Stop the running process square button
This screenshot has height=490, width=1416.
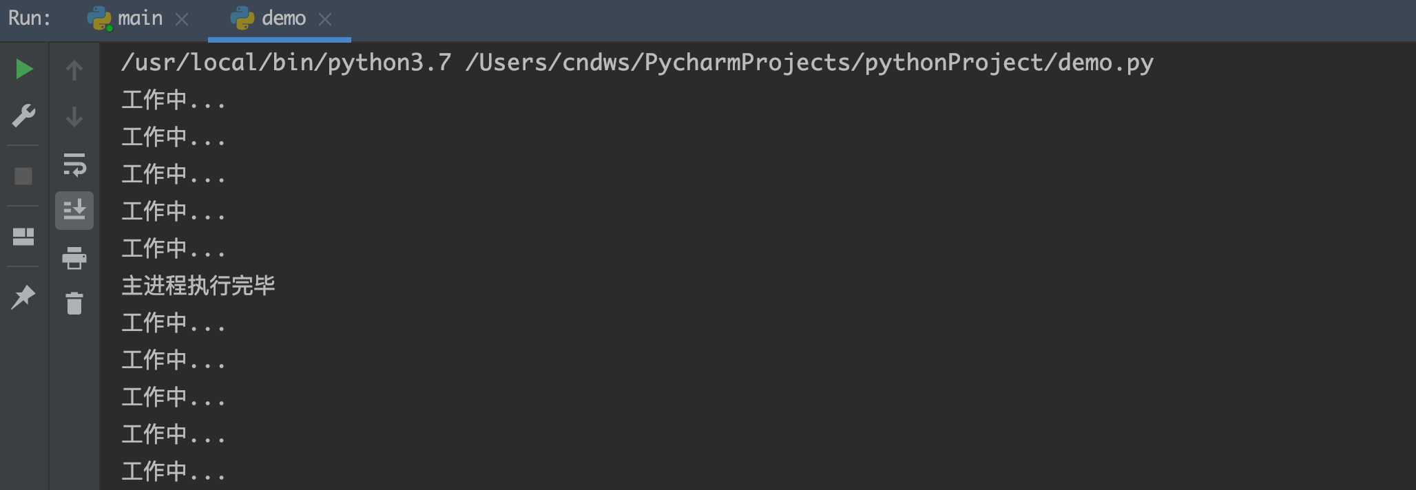(x=23, y=176)
